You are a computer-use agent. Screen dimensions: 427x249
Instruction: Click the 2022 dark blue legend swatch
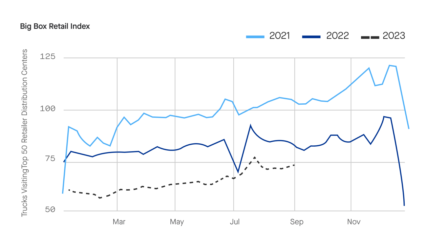(x=311, y=36)
